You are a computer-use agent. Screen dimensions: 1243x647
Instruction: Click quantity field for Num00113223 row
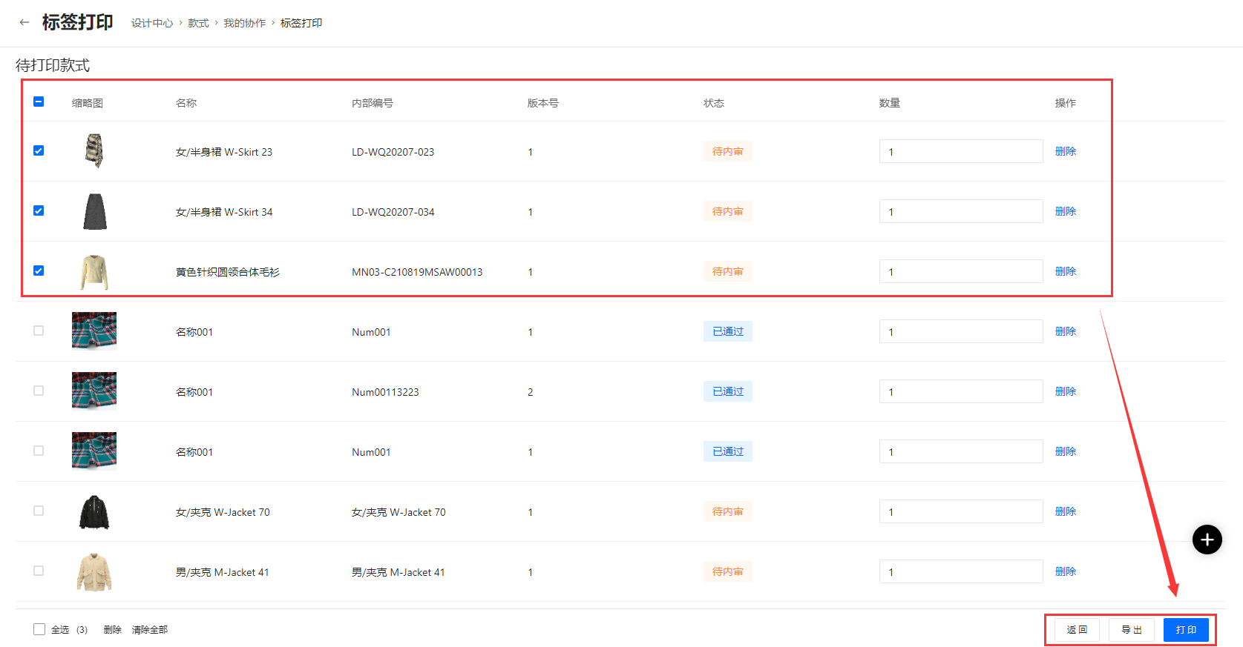point(960,391)
